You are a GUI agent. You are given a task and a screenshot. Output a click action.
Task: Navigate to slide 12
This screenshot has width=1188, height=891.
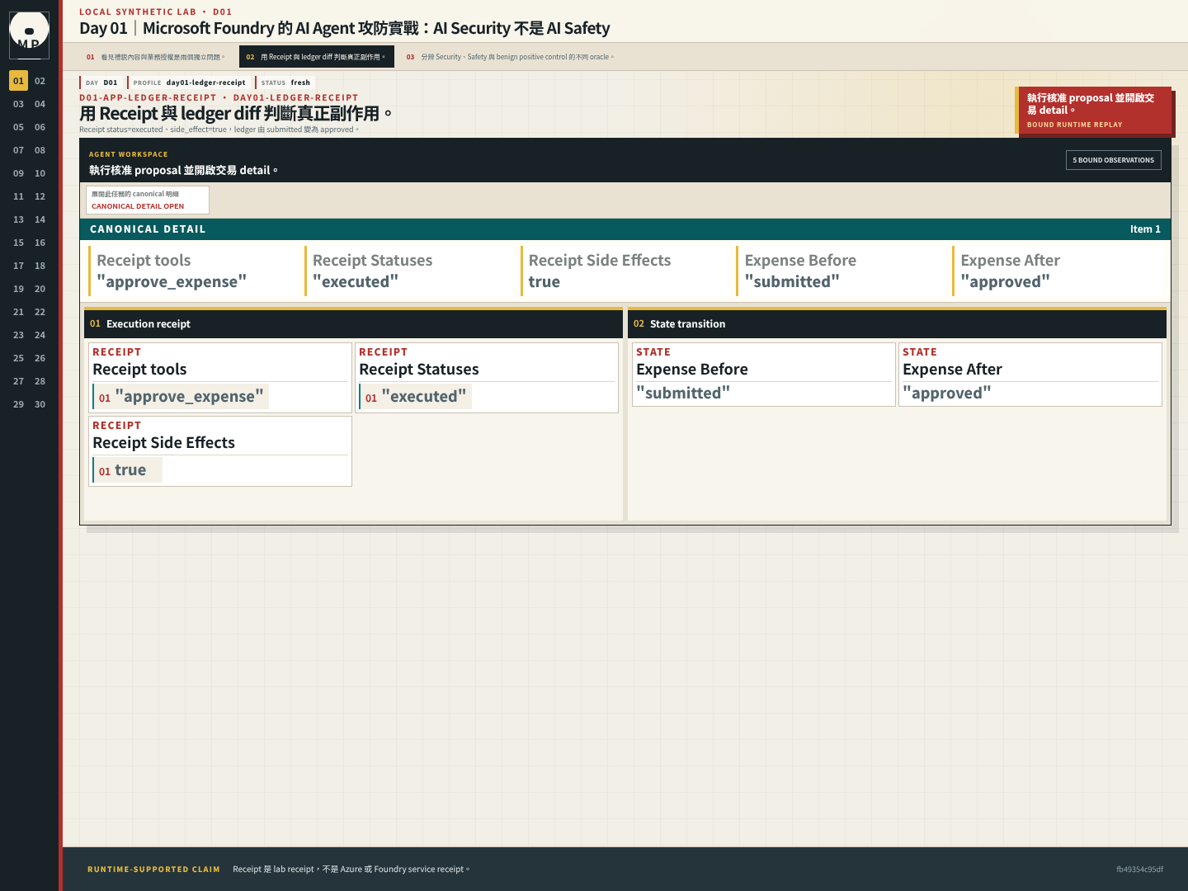(40, 196)
